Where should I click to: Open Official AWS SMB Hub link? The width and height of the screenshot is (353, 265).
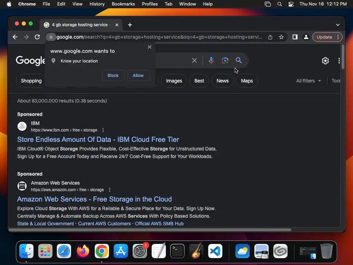click(x=159, y=224)
